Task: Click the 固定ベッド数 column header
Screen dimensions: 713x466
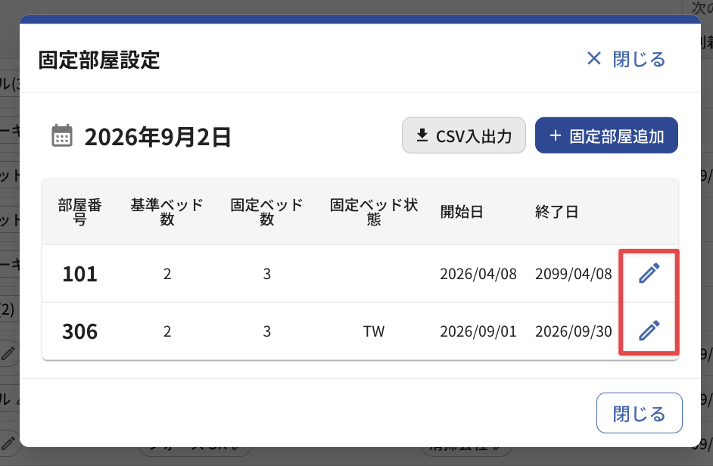Action: coord(267,212)
